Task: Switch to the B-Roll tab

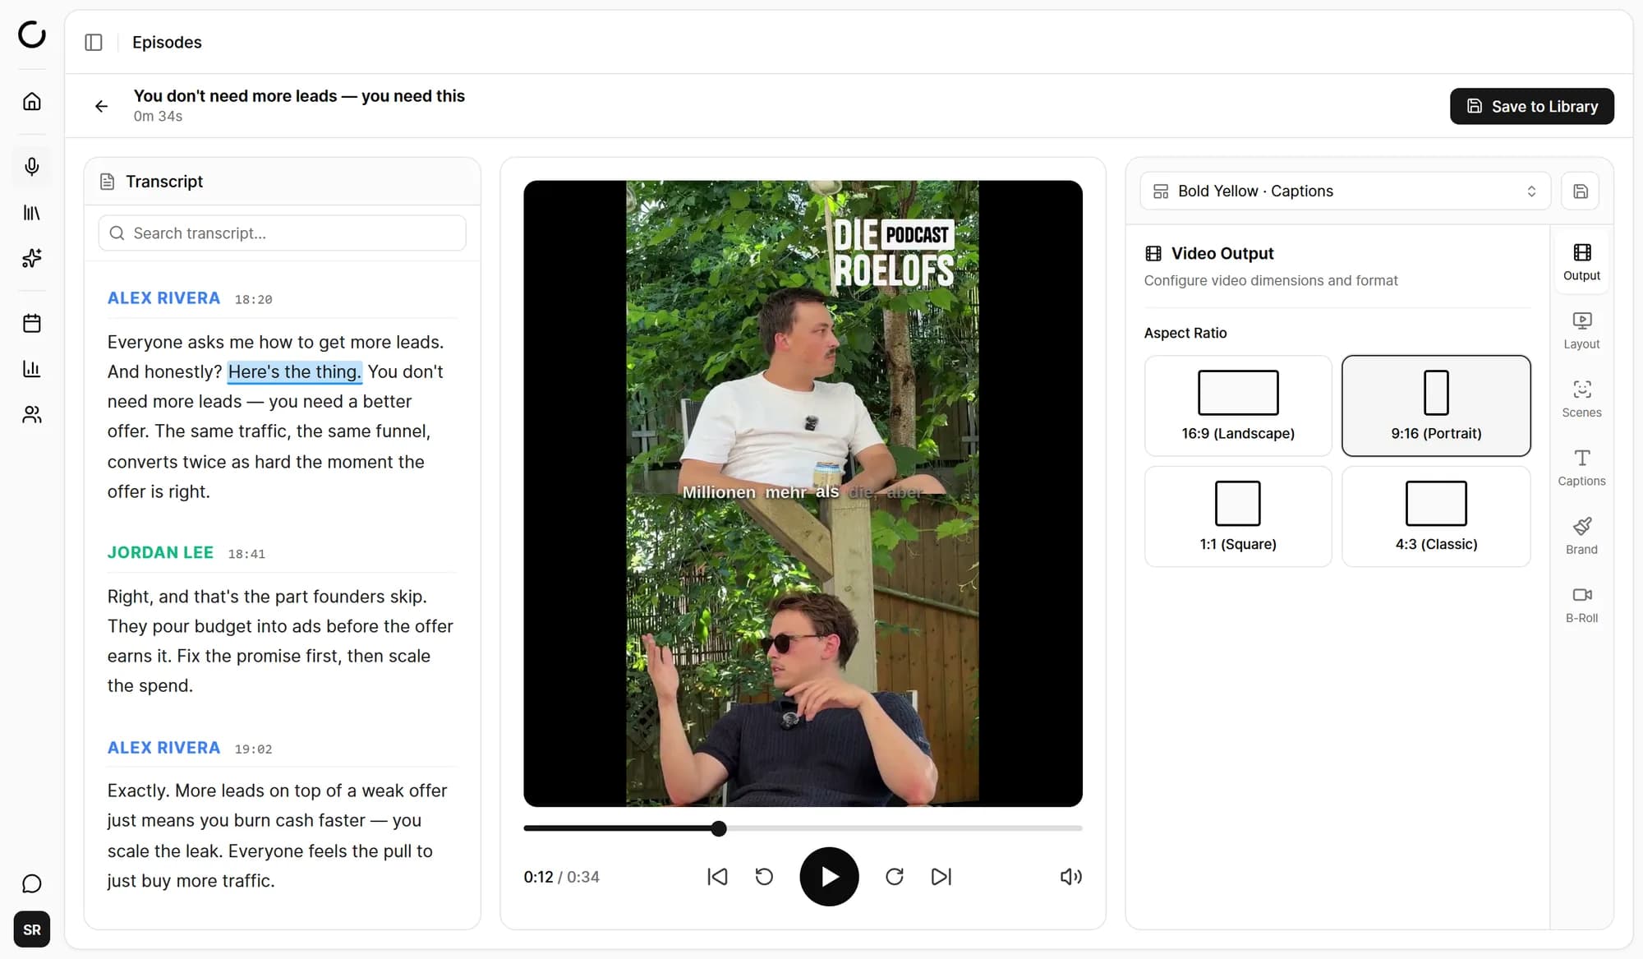Action: tap(1581, 604)
